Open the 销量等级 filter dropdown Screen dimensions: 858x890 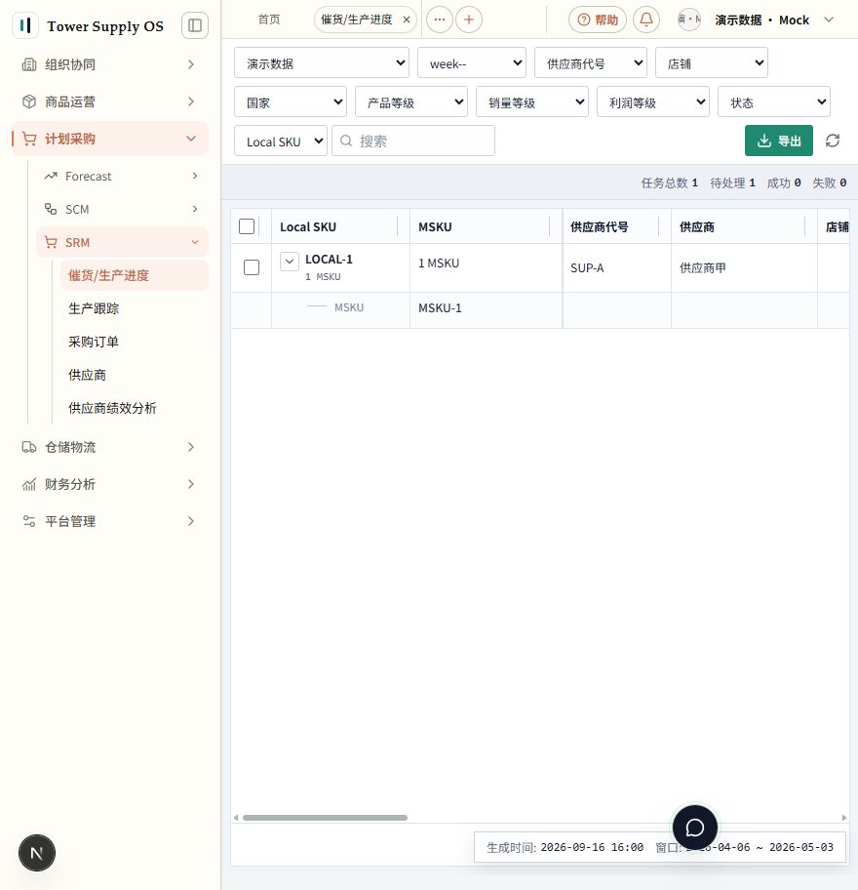point(532,102)
